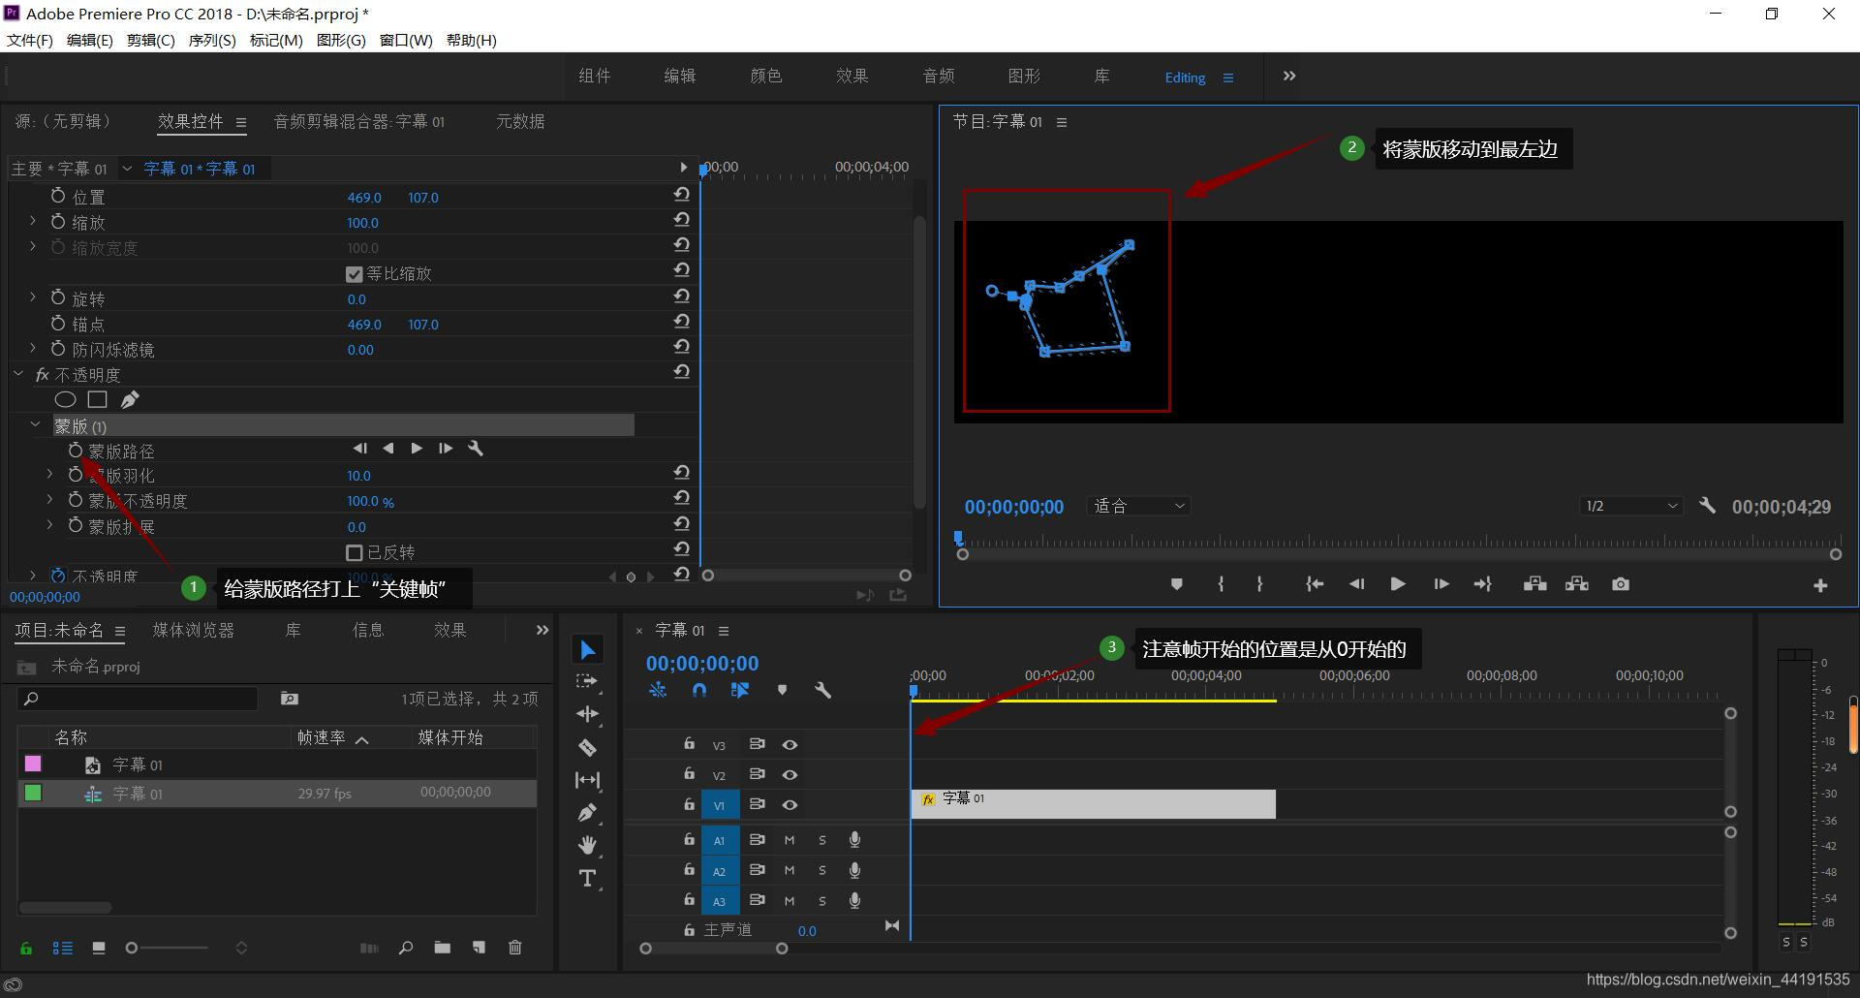Toggle timeline Snap magnet

coord(699,690)
